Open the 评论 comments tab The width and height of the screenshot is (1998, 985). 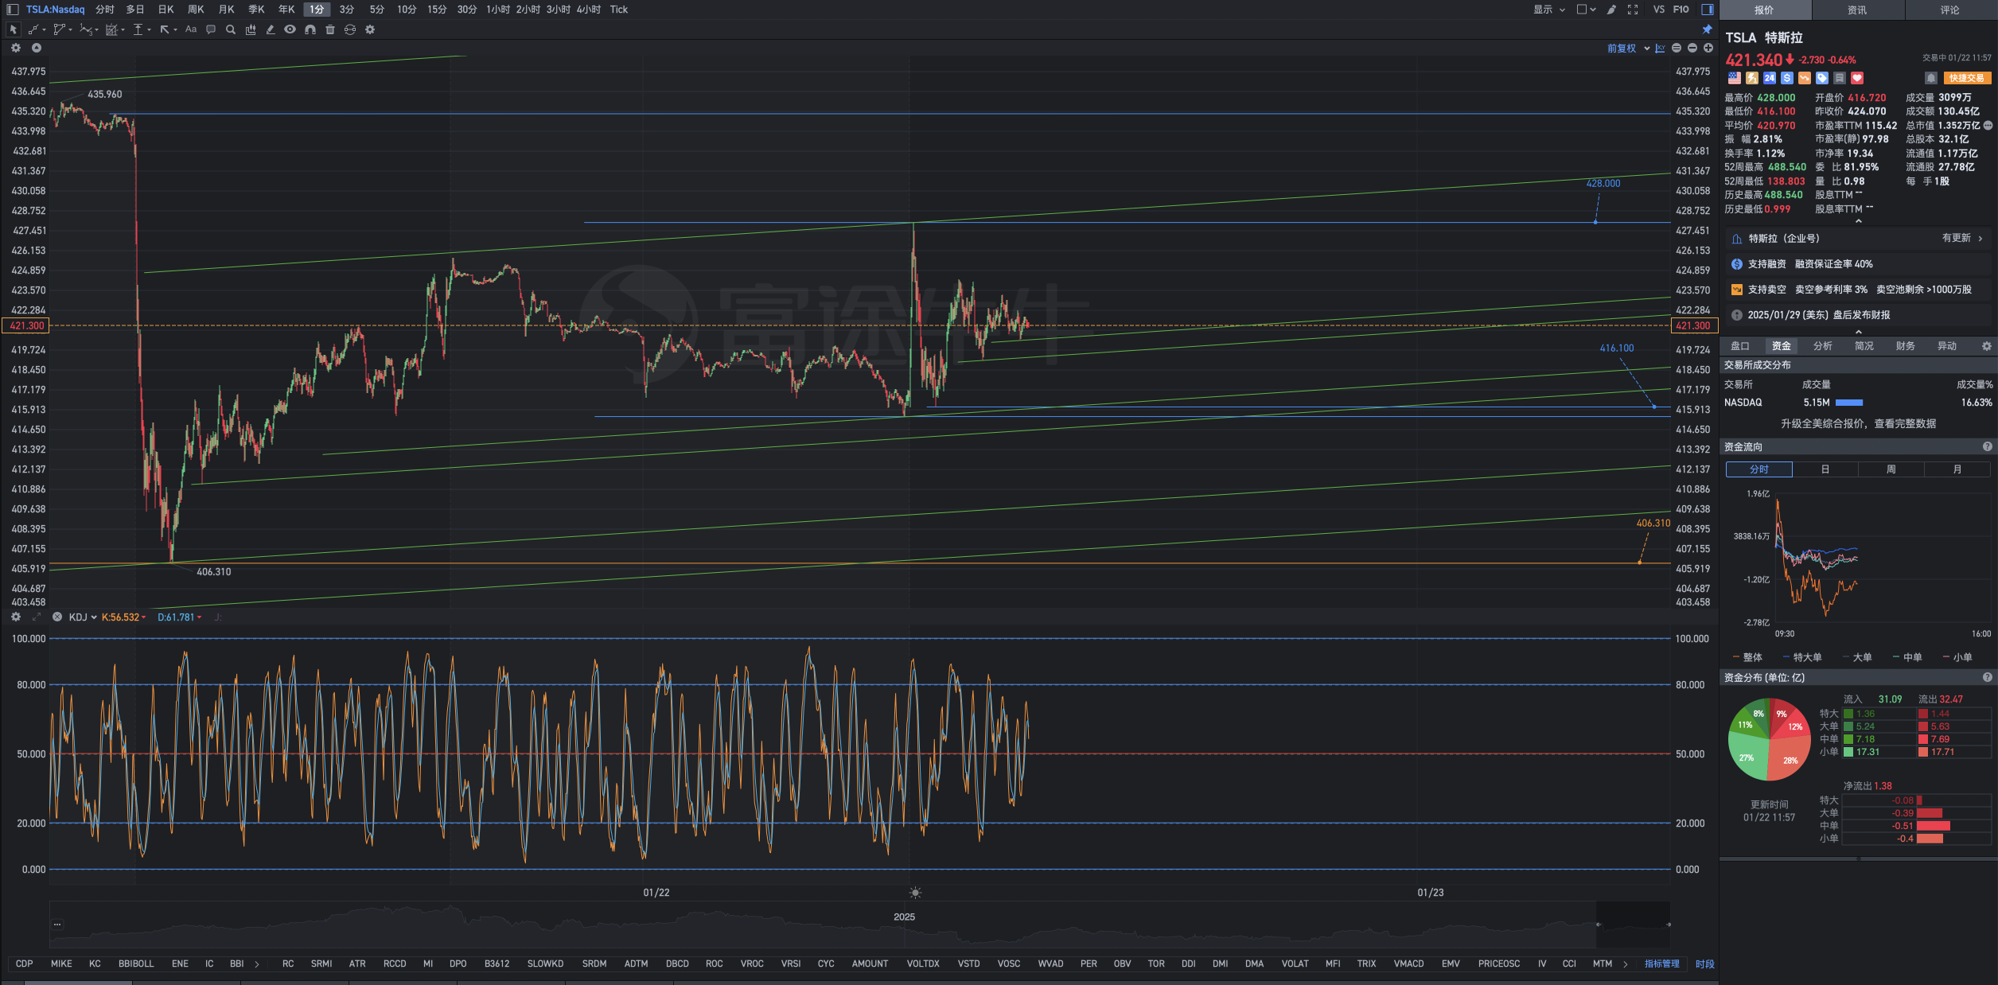click(x=1949, y=10)
